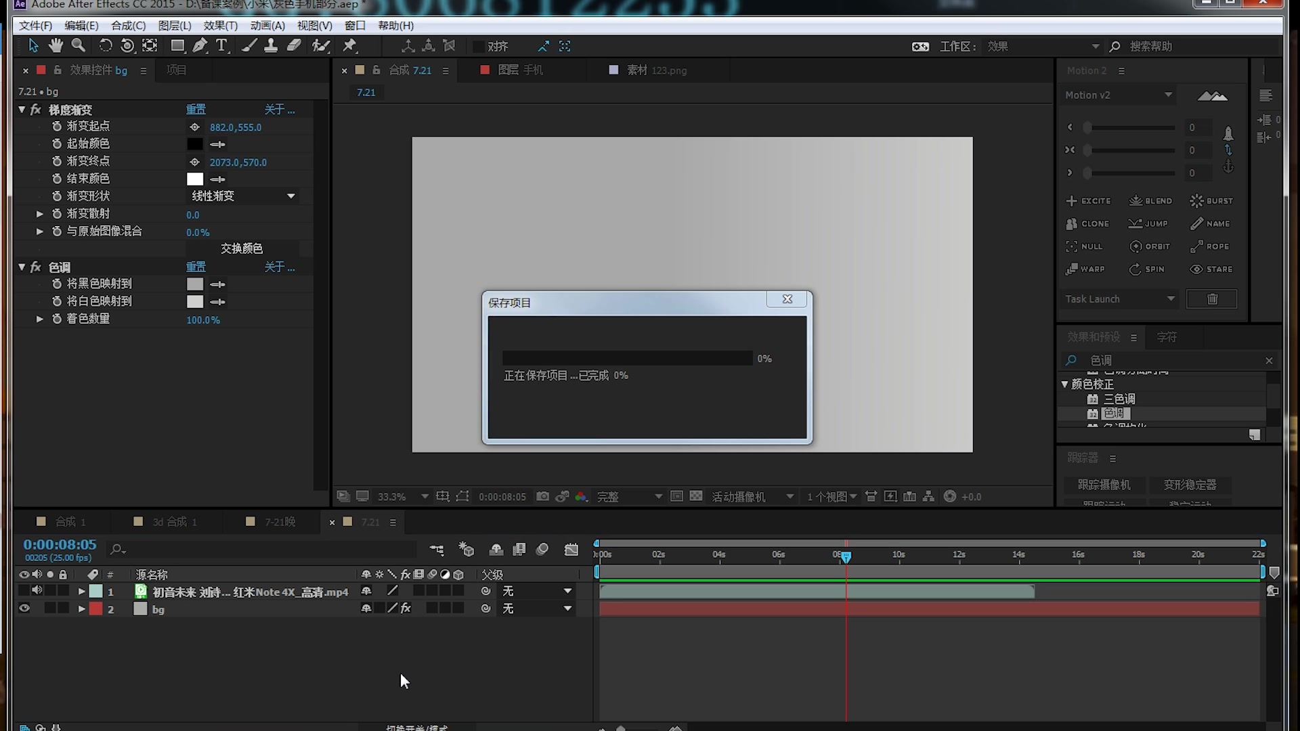Toggle the 对齐 snapping checkbox
Image resolution: width=1300 pixels, height=731 pixels.
tap(479, 46)
